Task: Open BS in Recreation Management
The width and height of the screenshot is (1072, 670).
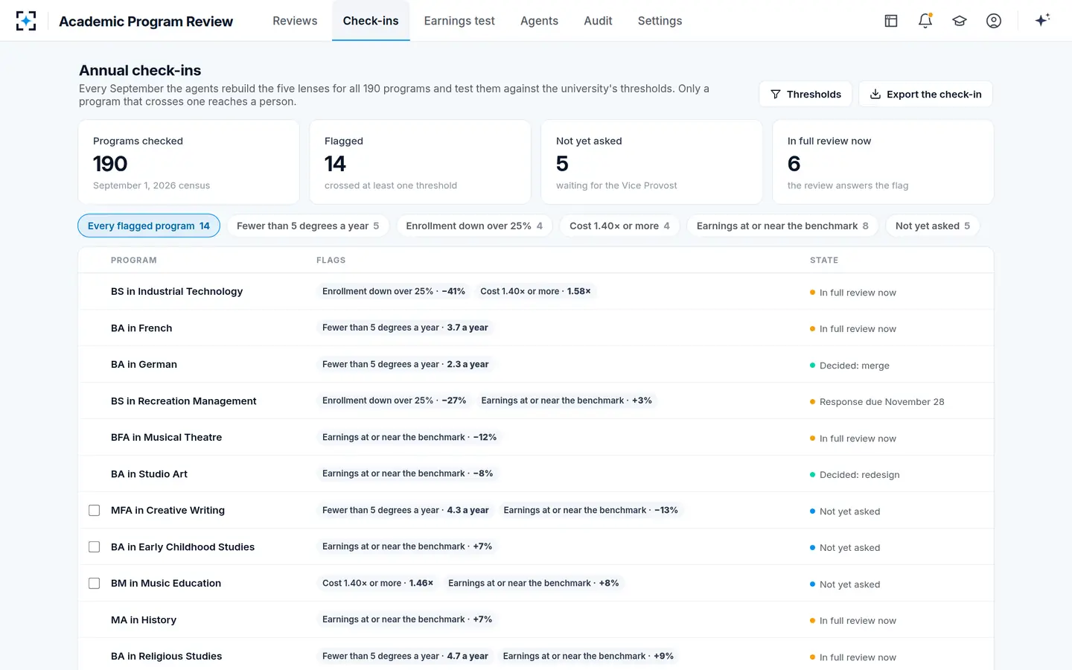Action: (x=183, y=401)
